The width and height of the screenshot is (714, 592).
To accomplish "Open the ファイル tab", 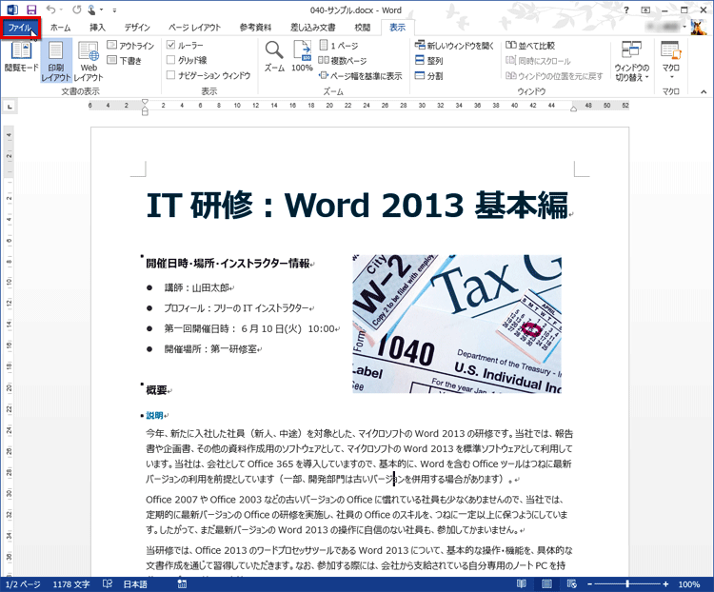I will (x=20, y=28).
